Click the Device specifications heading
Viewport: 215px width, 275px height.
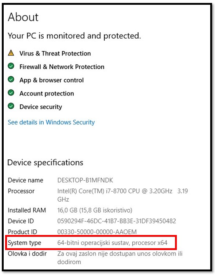click(x=45, y=163)
